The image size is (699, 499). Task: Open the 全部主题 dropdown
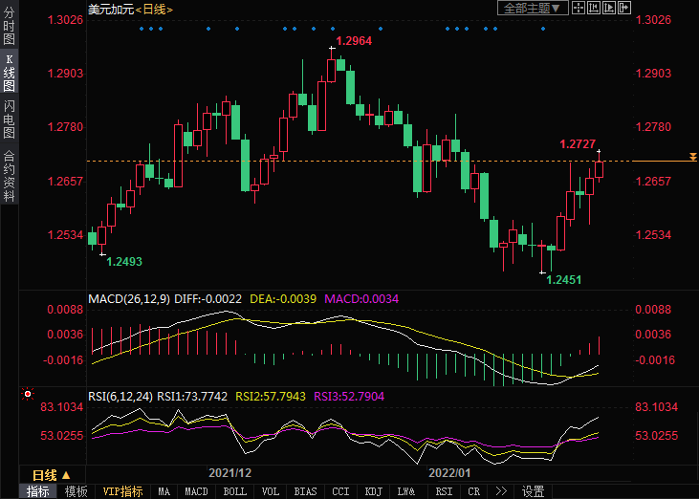tap(534, 8)
